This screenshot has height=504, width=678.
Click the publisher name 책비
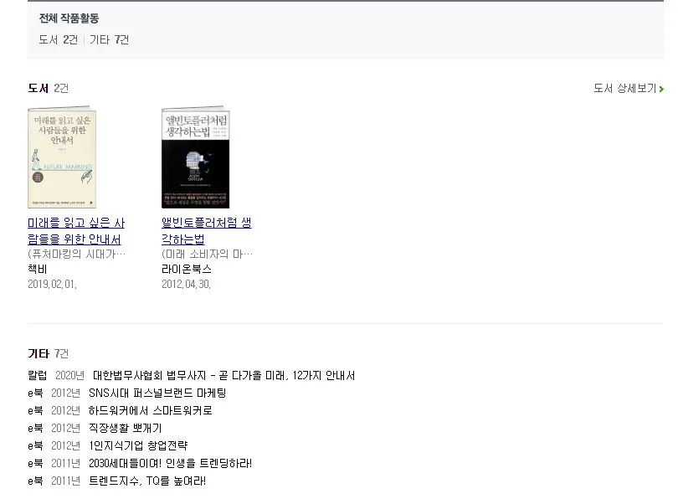(37, 269)
